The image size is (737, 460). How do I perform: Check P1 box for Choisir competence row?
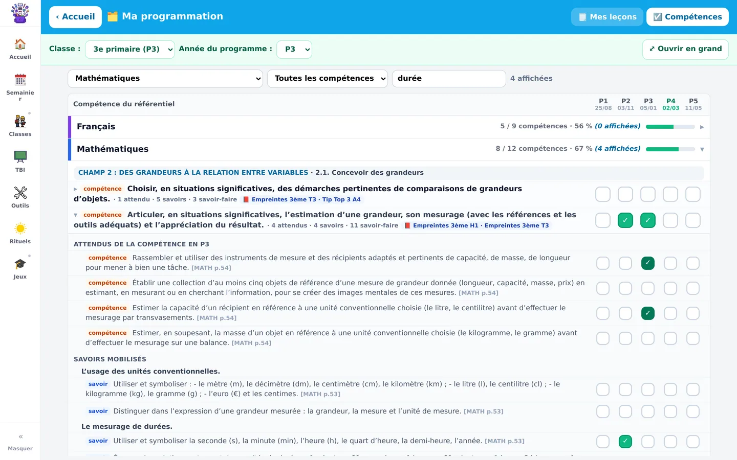[x=603, y=194]
